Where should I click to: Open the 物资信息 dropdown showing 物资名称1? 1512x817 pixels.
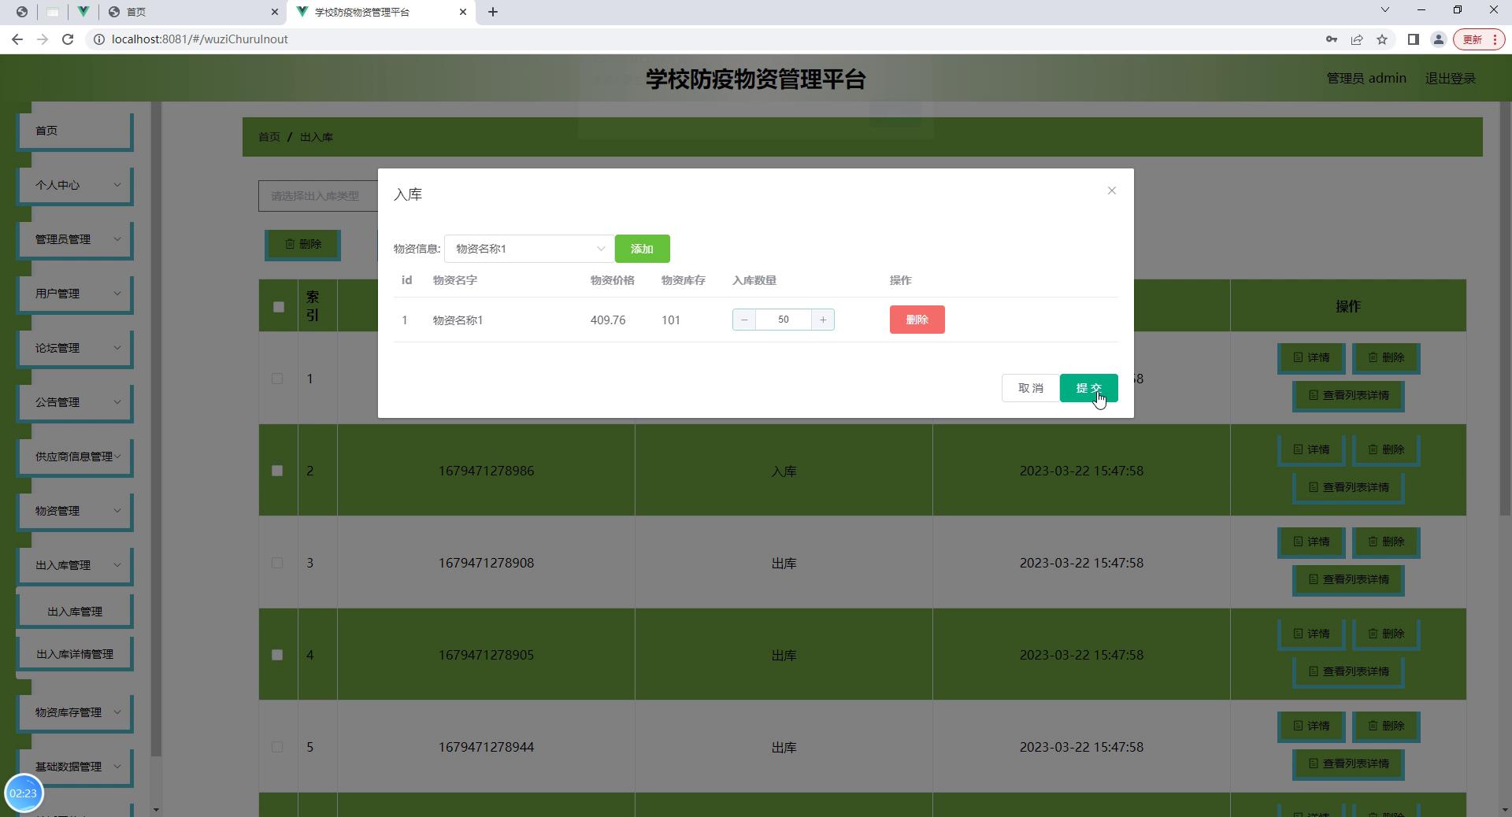tap(528, 249)
